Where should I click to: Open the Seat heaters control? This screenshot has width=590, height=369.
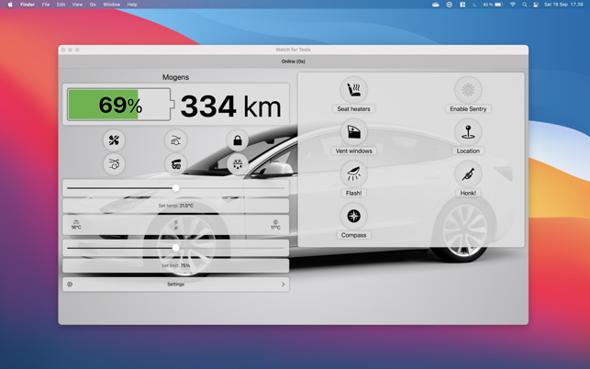(x=353, y=90)
